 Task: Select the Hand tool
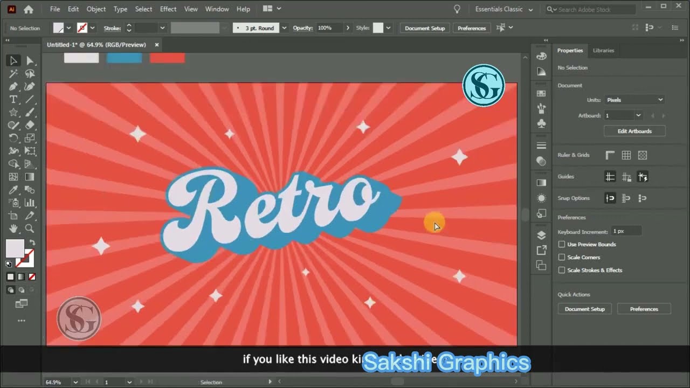pyautogui.click(x=13, y=229)
